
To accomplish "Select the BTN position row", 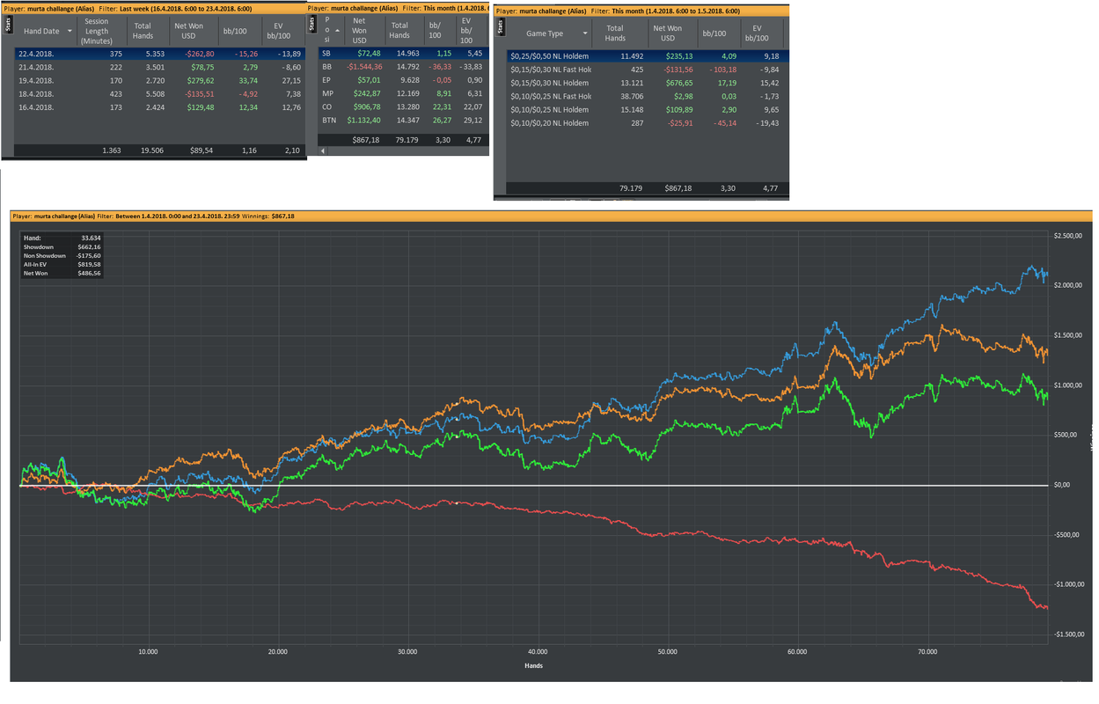I will (403, 120).
